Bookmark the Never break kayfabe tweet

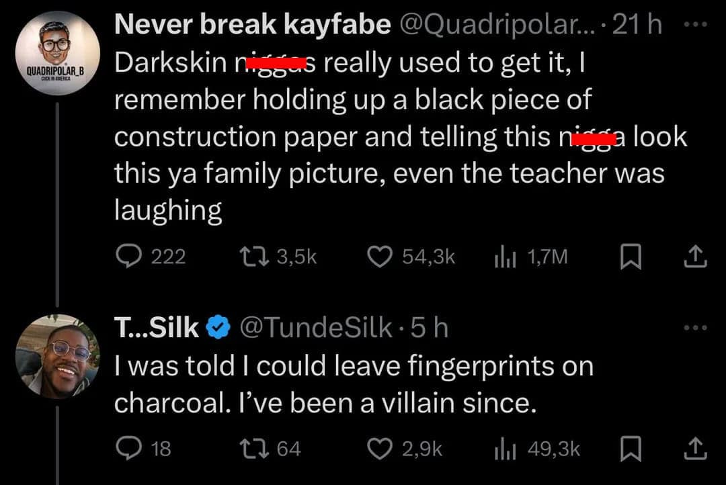point(627,256)
